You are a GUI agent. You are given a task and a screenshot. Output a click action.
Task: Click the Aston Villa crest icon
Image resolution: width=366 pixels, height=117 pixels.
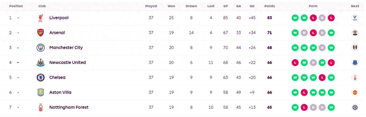[x=40, y=92]
